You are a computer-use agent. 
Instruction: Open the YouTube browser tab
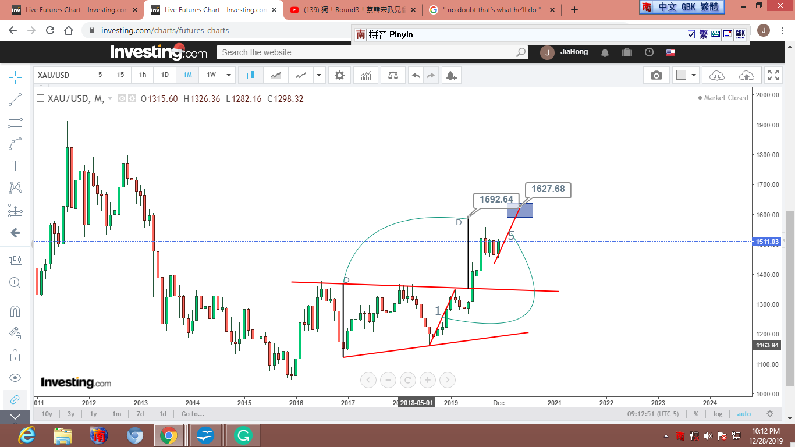tap(354, 10)
